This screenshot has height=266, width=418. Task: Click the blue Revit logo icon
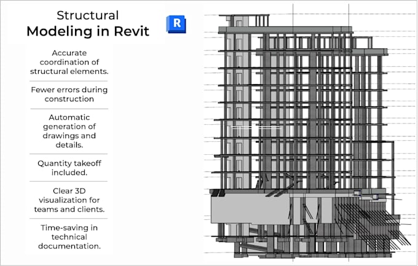click(x=176, y=24)
